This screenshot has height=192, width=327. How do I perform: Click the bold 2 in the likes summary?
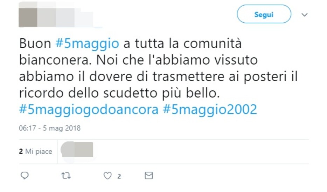[x=21, y=152]
